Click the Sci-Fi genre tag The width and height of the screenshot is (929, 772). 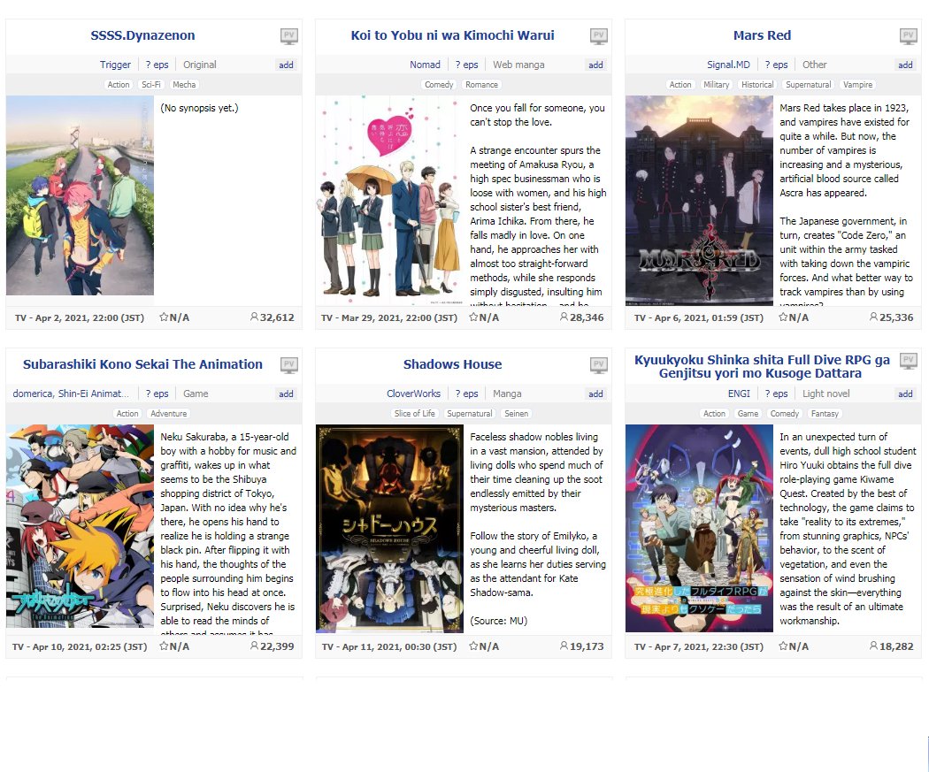[151, 85]
